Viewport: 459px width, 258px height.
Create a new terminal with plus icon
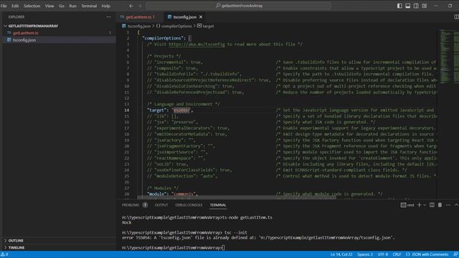coord(419,205)
